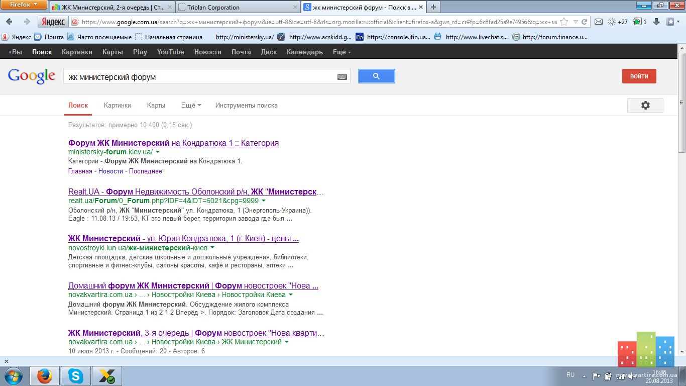The image size is (686, 386).
Task: Click the Action Center flag tray icon
Action: 597,375
